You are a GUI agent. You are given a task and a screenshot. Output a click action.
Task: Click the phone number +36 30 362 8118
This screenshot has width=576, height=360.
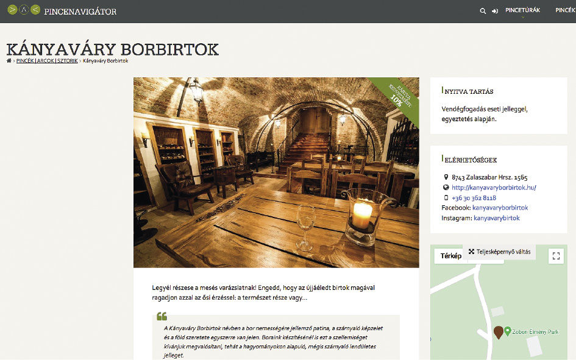coord(474,198)
